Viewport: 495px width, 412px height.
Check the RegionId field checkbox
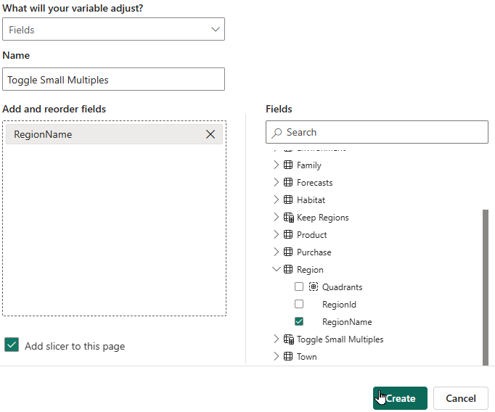pyautogui.click(x=298, y=304)
